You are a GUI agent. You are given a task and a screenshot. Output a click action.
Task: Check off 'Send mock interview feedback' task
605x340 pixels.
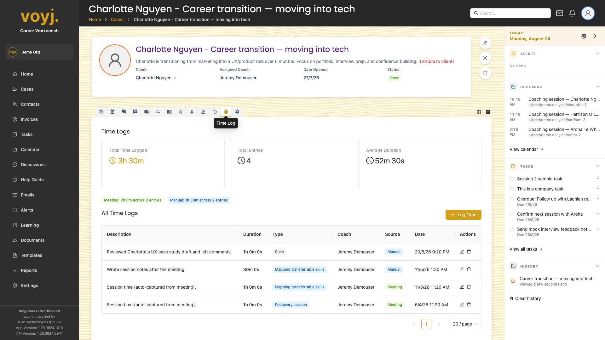[512, 229]
